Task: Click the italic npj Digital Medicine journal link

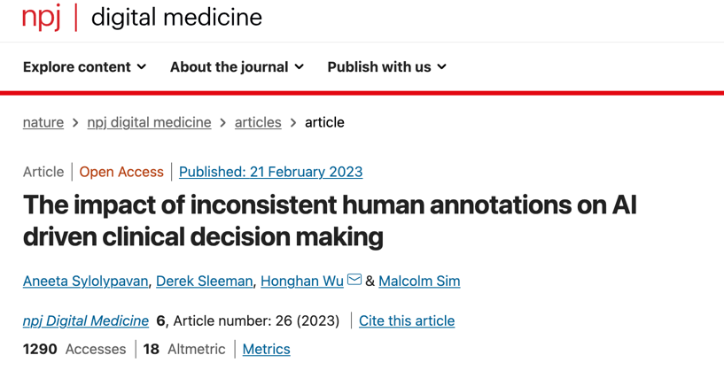Action: click(x=86, y=320)
